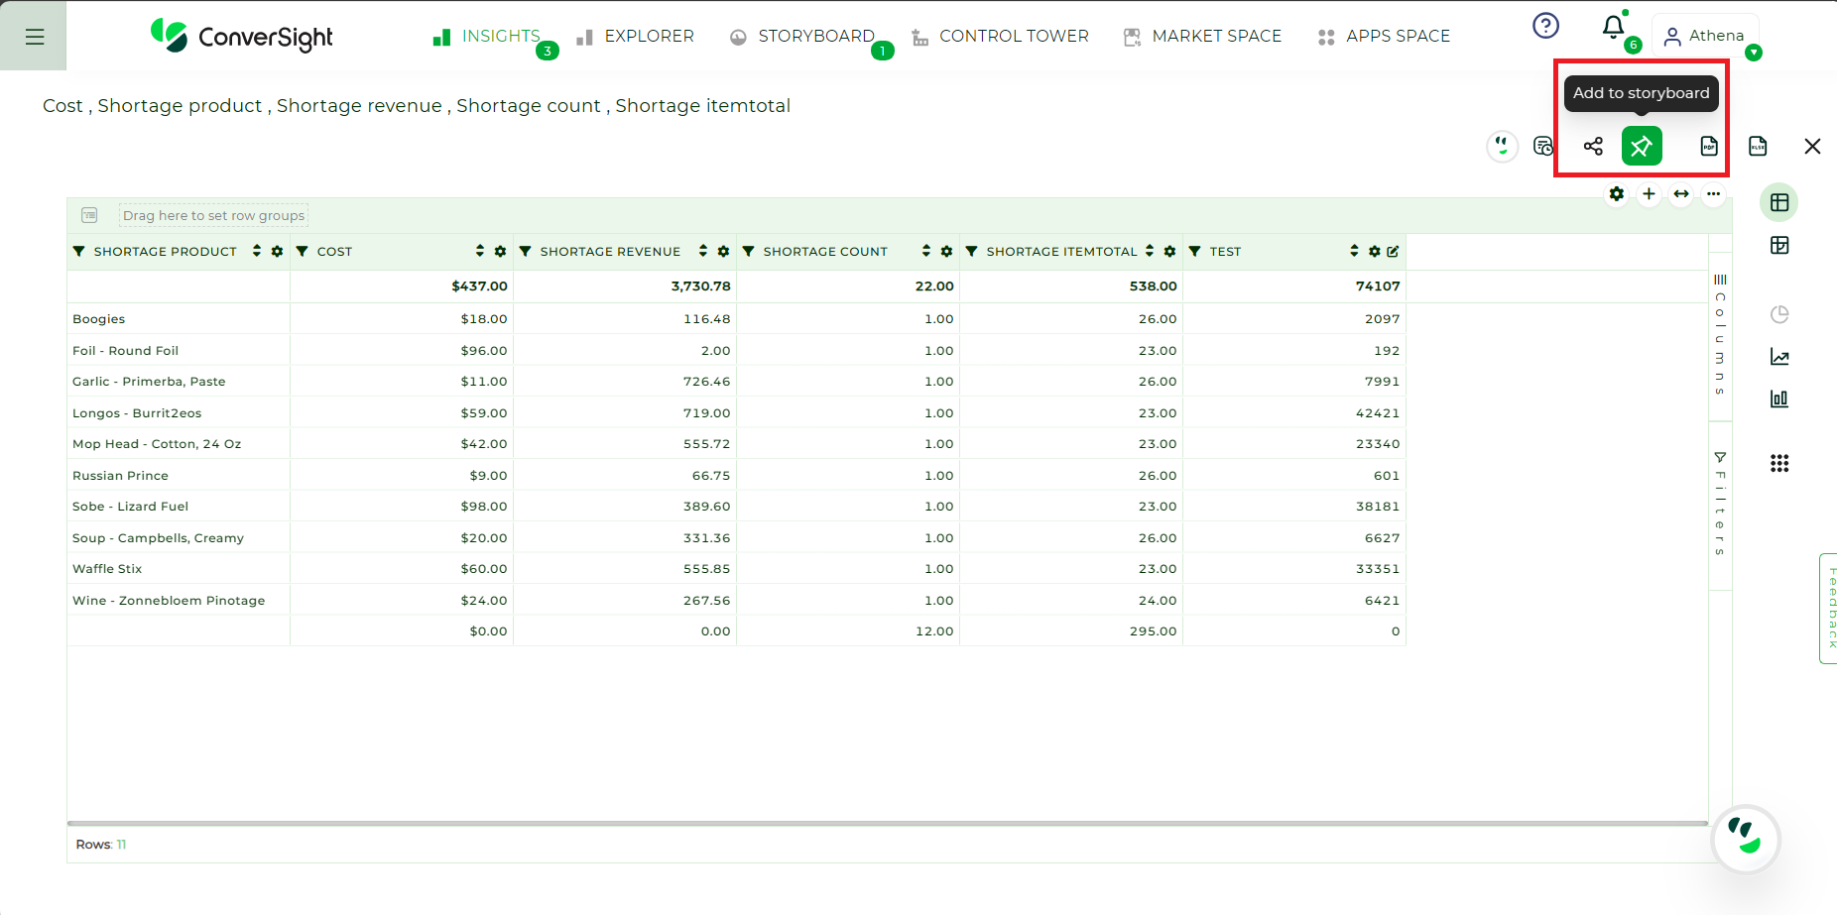Open the more chart types grid icon
Screen dimensions: 1837x915
point(1779,463)
